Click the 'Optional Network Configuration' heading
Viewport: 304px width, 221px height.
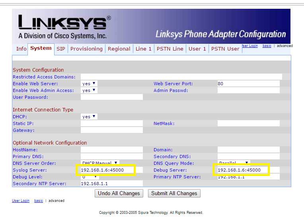[x=50, y=143]
